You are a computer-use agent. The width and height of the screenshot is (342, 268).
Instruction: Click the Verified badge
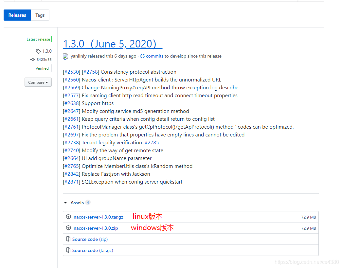[x=42, y=68]
